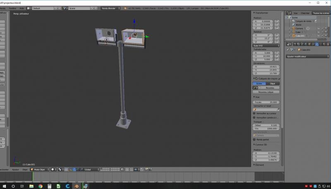Click the Nouveau calque button
331x189 pixels.
click(x=266, y=92)
